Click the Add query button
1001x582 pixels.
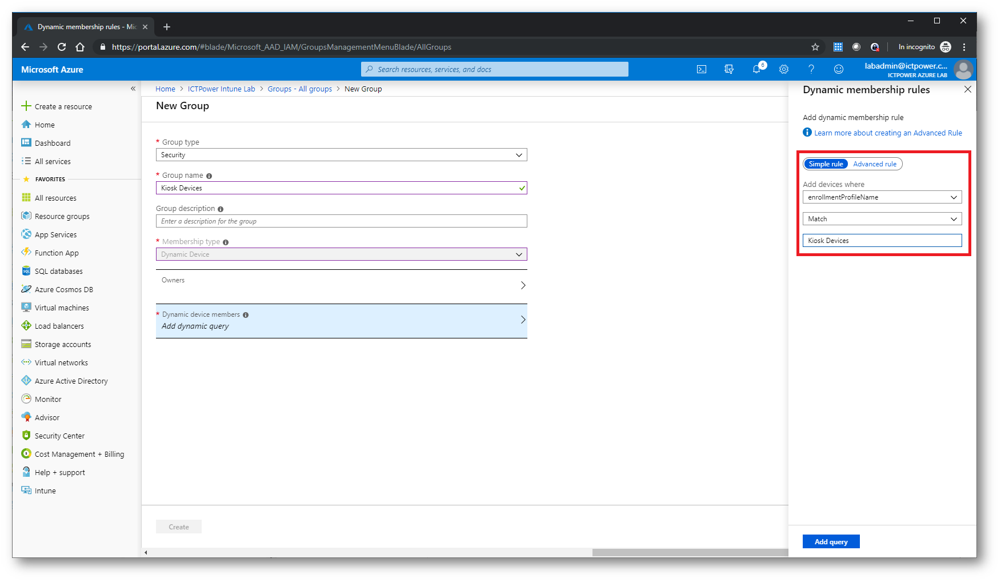tap(831, 541)
